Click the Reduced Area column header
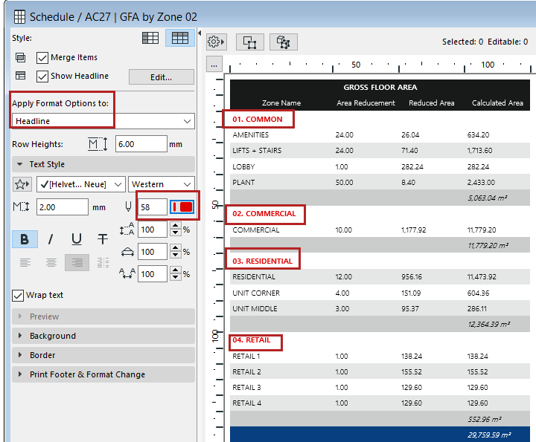Viewport: 536px width, 442px height. (x=431, y=103)
